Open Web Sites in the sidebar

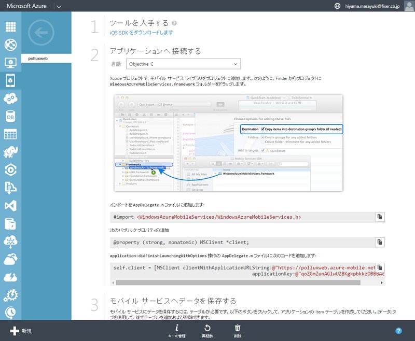[x=10, y=45]
